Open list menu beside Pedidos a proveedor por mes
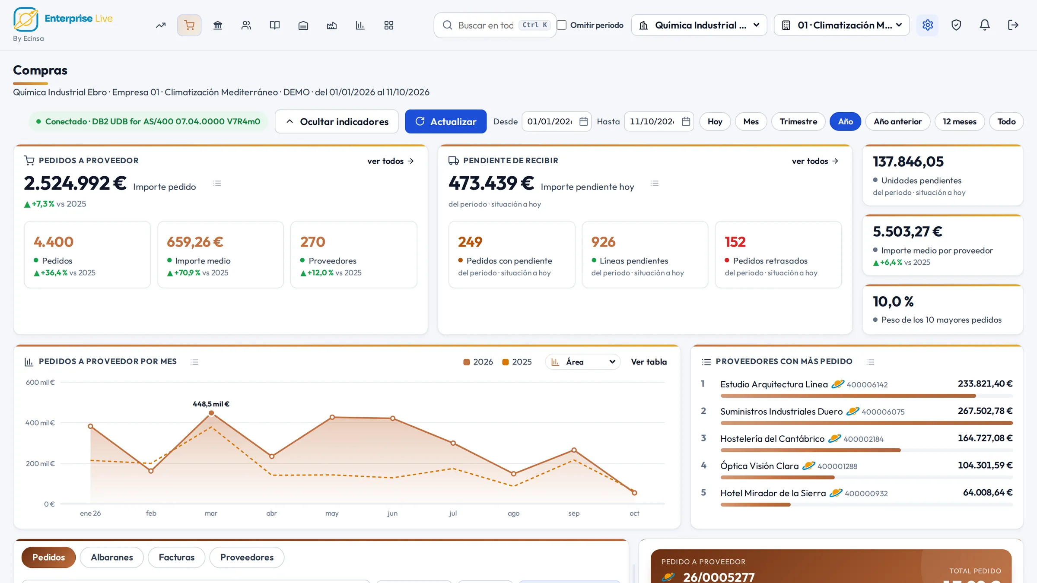Viewport: 1037px width, 583px height. pos(195,362)
